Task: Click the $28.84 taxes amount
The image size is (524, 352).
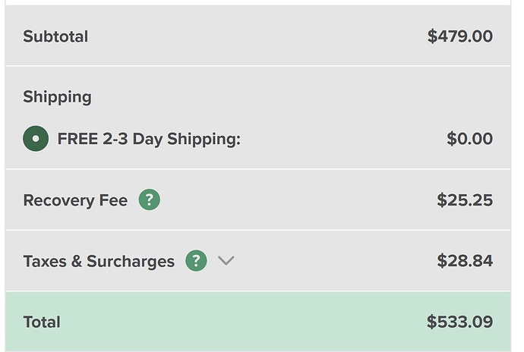Action: coord(464,262)
